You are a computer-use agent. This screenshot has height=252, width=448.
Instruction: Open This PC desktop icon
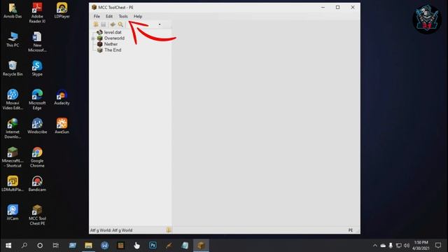tap(13, 39)
